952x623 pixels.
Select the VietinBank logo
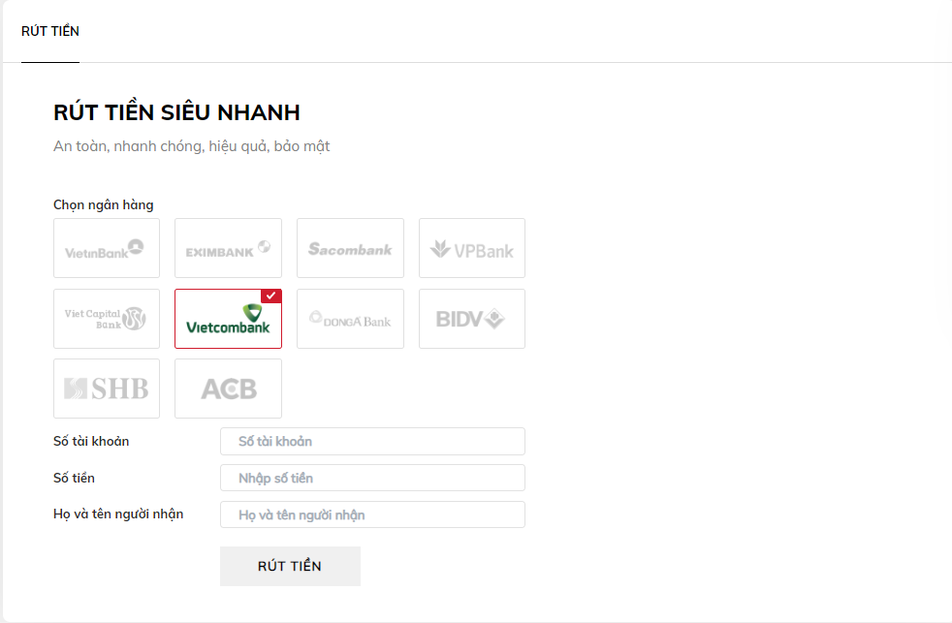[107, 248]
